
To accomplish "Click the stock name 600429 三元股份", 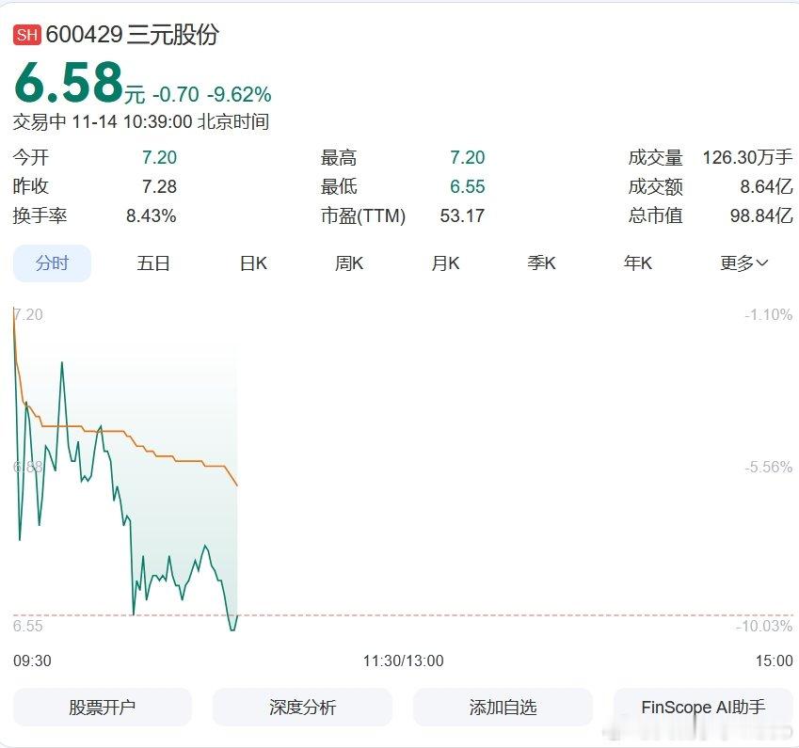I will (x=133, y=35).
